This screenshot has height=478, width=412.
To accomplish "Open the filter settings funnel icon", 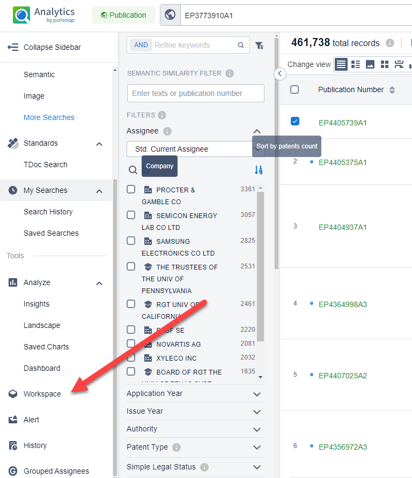I will click(x=259, y=46).
